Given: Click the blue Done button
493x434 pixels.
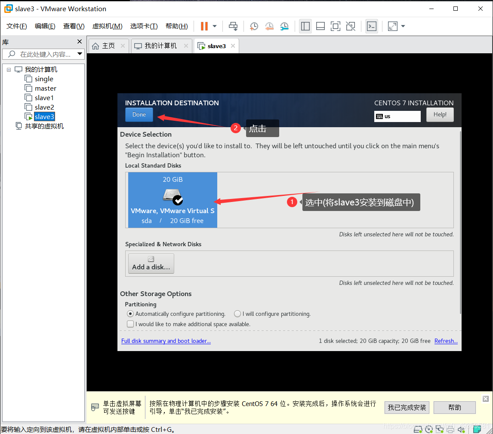Looking at the screenshot, I should point(139,115).
